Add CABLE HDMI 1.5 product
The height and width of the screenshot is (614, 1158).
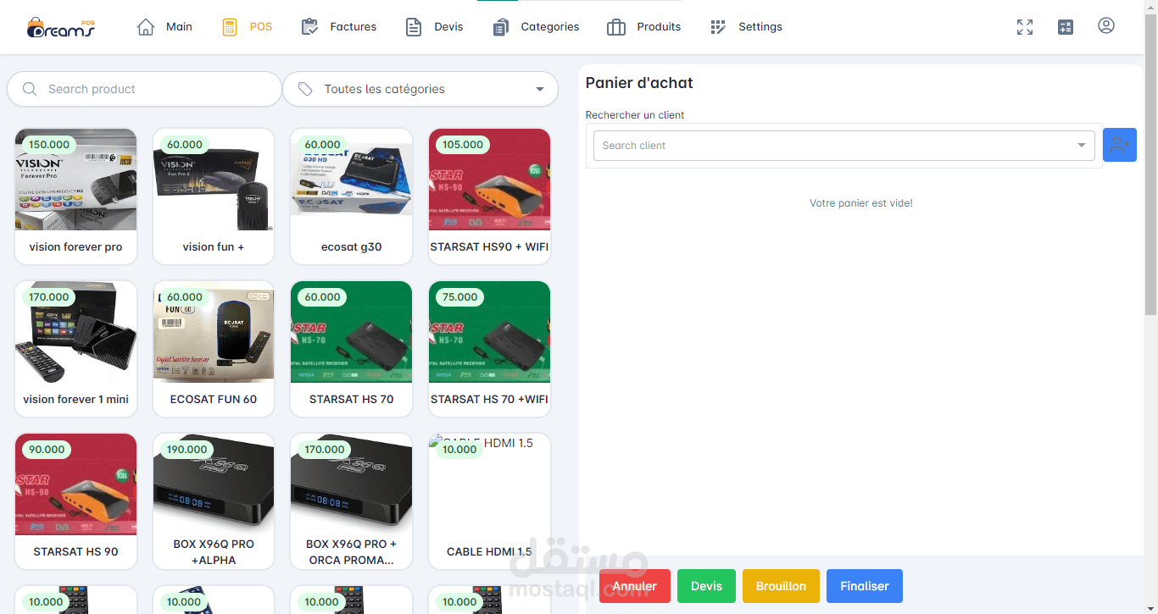click(x=489, y=501)
